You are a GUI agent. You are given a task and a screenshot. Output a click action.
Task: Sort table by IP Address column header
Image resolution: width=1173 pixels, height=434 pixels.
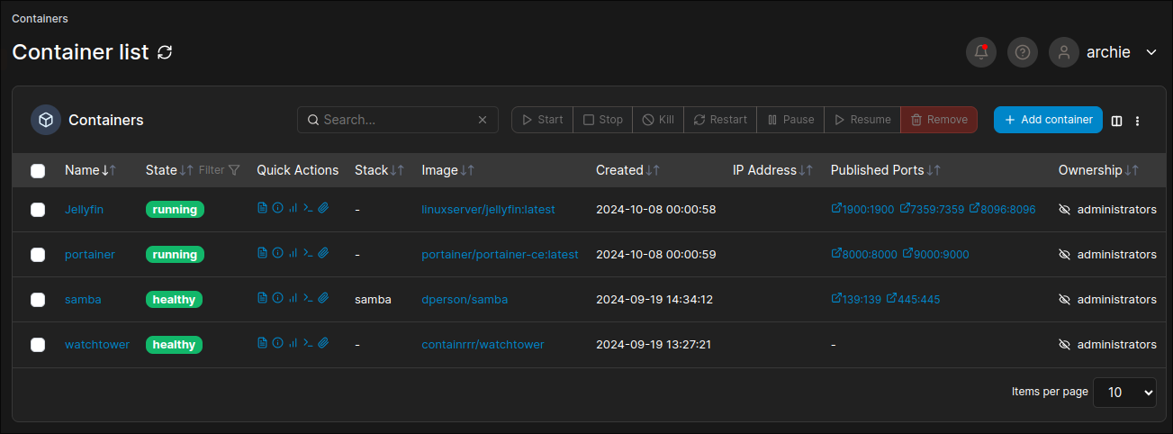point(773,170)
